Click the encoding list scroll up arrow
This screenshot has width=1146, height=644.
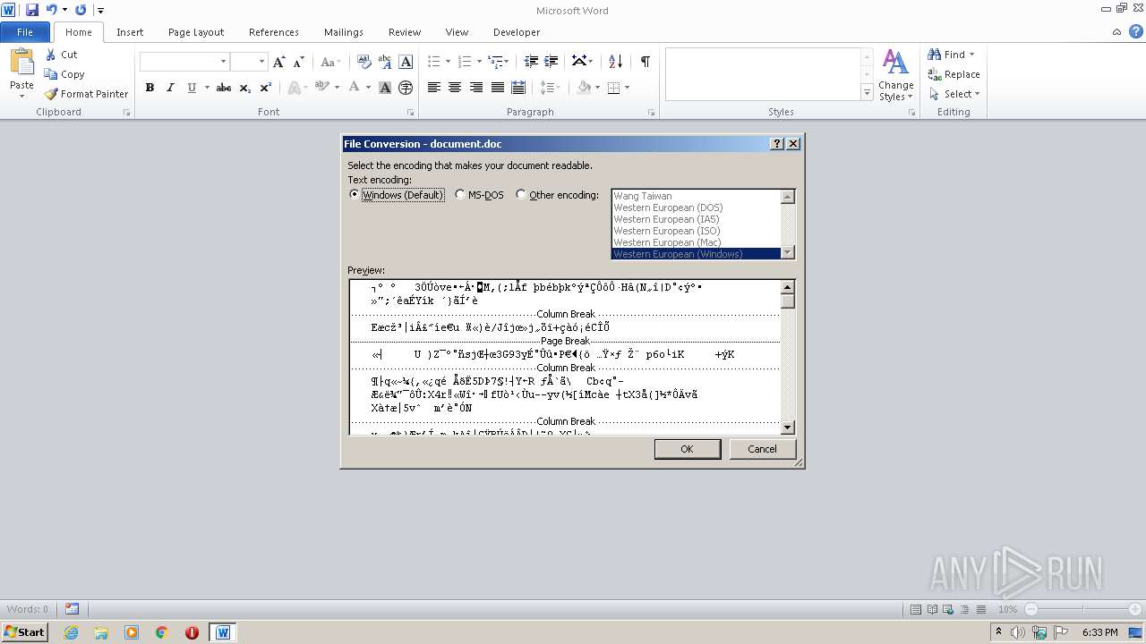[788, 197]
